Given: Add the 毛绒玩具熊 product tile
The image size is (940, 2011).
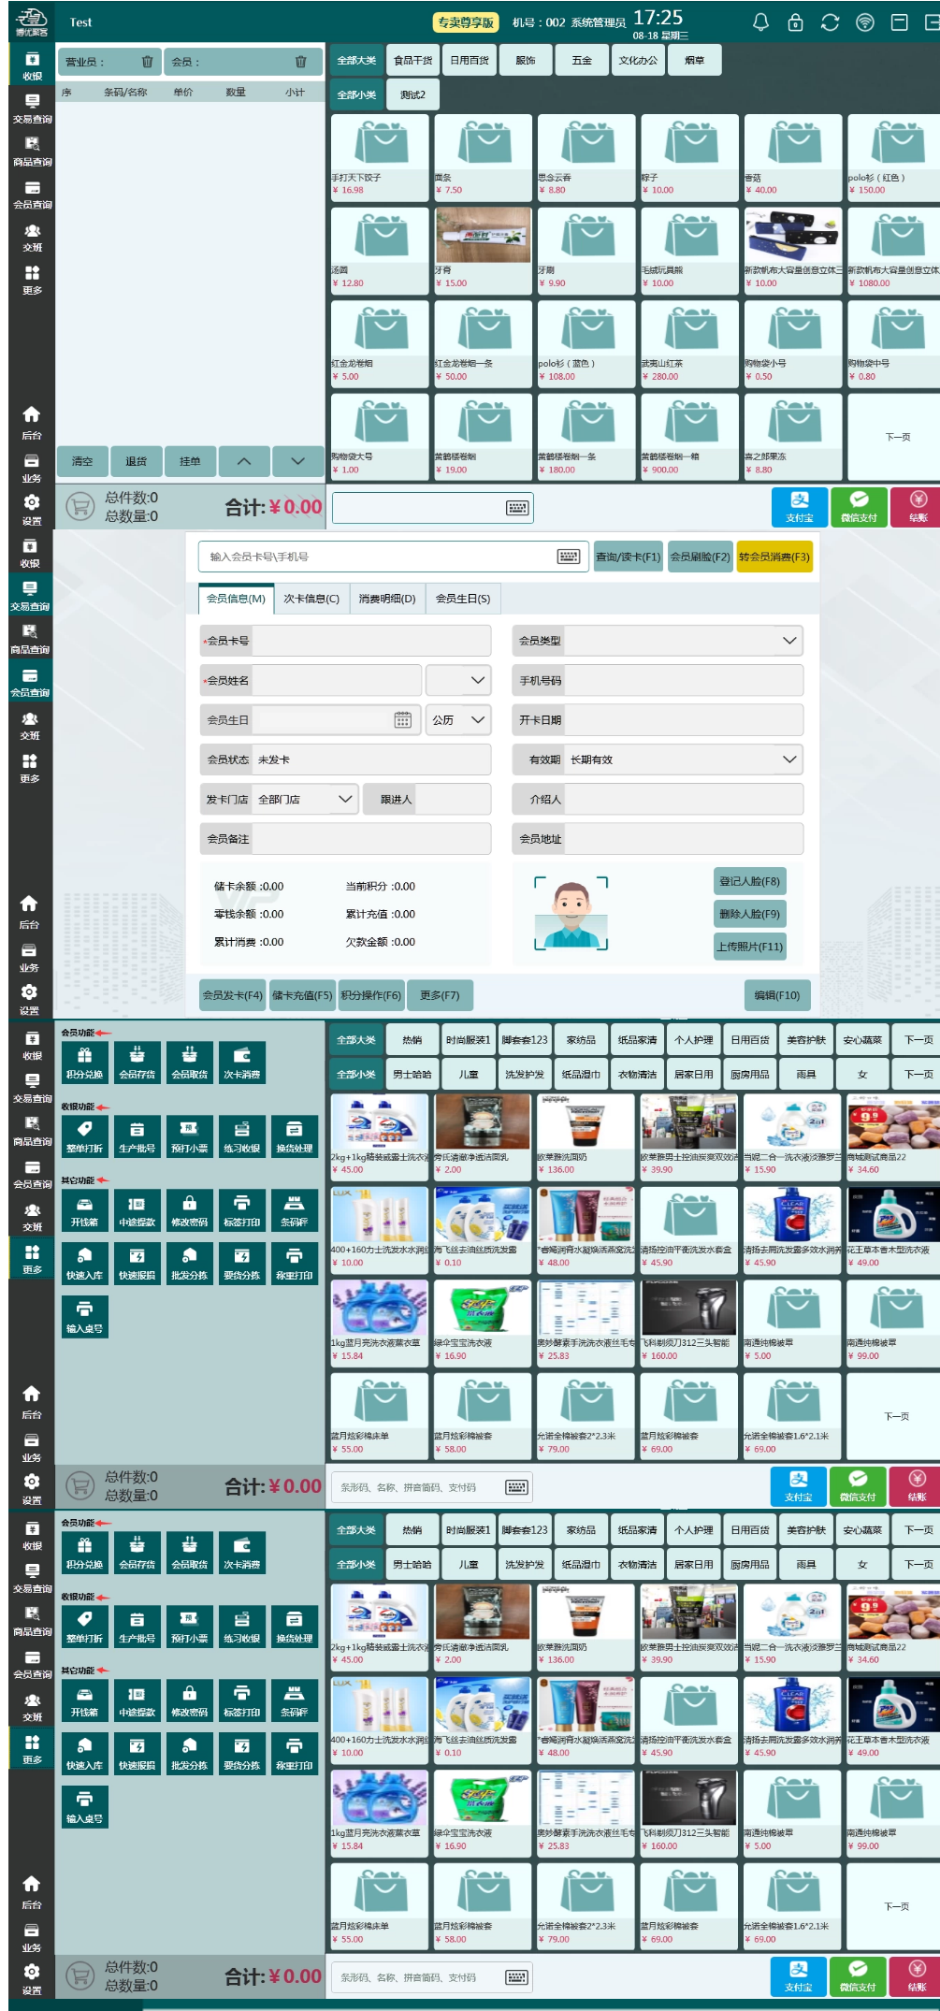Looking at the screenshot, I should (x=689, y=250).
